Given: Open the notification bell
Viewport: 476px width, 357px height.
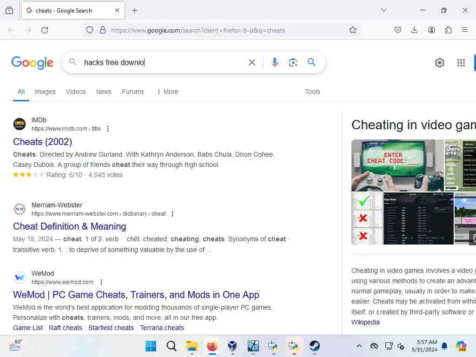Looking at the screenshot, I should click(x=444, y=346).
